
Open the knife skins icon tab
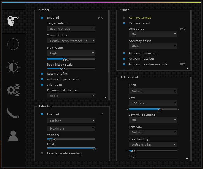click(x=13, y=113)
